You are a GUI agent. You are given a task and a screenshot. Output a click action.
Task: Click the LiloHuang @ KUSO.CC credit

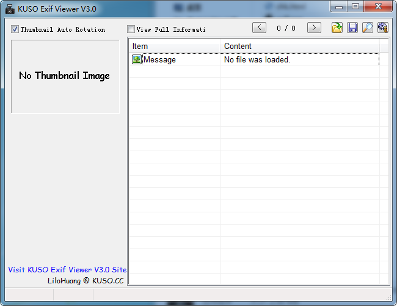86,281
